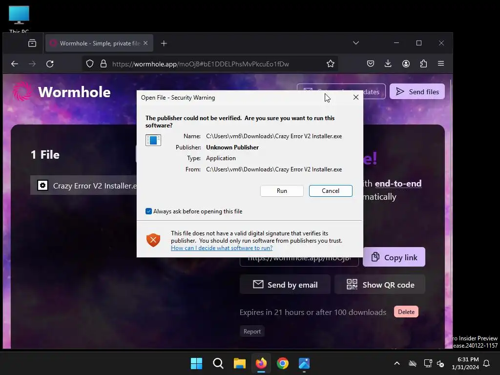Viewport: 500px width, 375px height.
Task: Click Send by email button
Action: point(285,285)
